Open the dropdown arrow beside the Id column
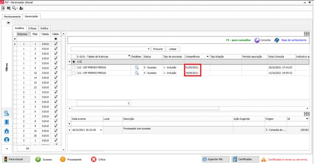The height and width of the screenshot is (167, 314). pyautogui.click(x=307, y=119)
